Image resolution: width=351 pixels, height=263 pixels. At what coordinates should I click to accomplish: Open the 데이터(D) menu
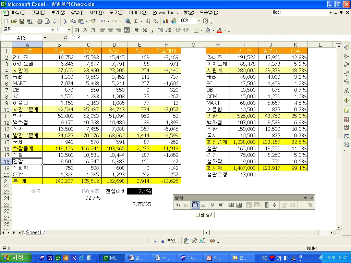click(x=138, y=13)
